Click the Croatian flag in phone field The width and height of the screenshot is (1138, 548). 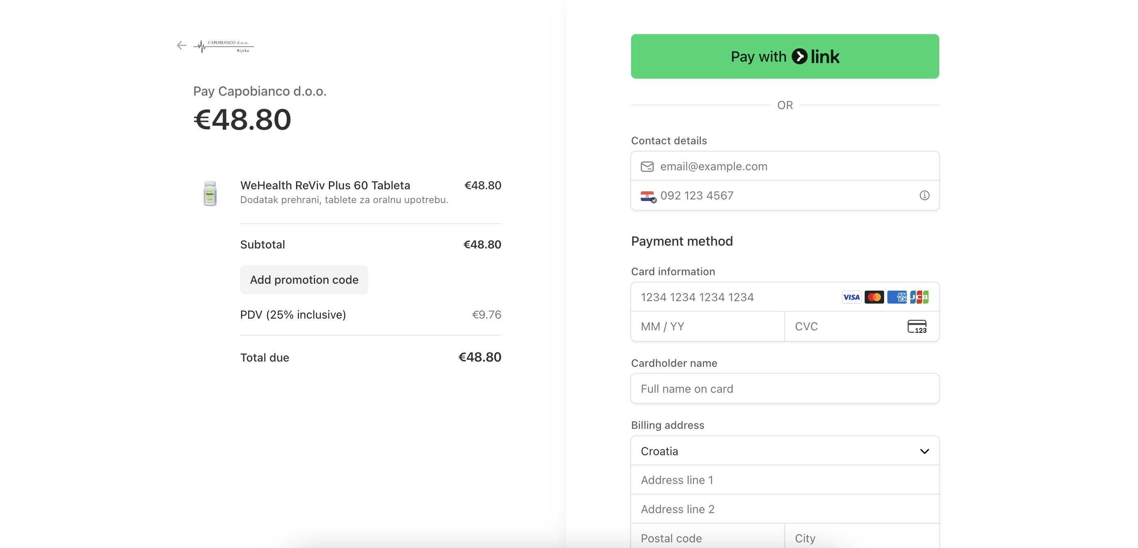click(x=647, y=196)
